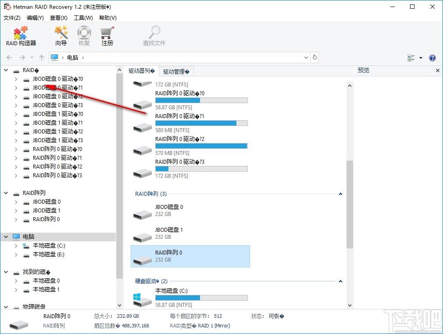Select JBOD磁盘 0 232 GB drive icon
This screenshot has width=443, height=334.
click(143, 215)
